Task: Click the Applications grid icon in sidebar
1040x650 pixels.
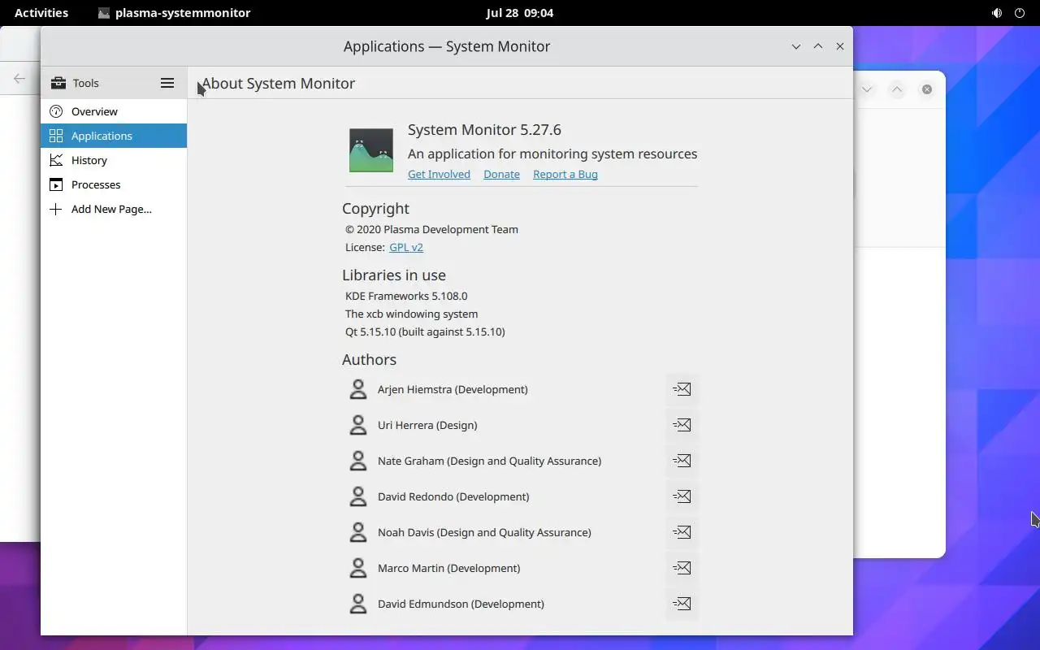Action: [x=56, y=136]
